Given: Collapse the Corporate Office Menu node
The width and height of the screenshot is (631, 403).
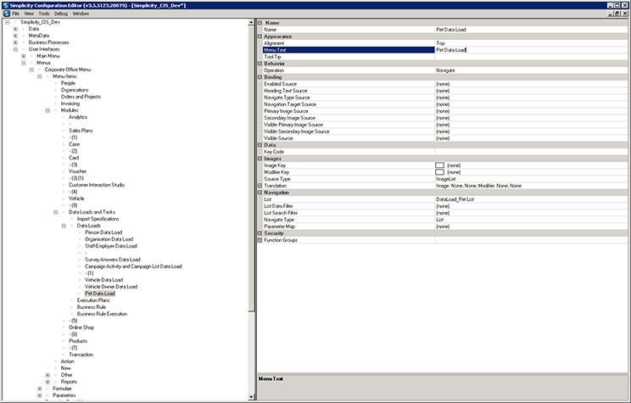Looking at the screenshot, I should (31, 70).
